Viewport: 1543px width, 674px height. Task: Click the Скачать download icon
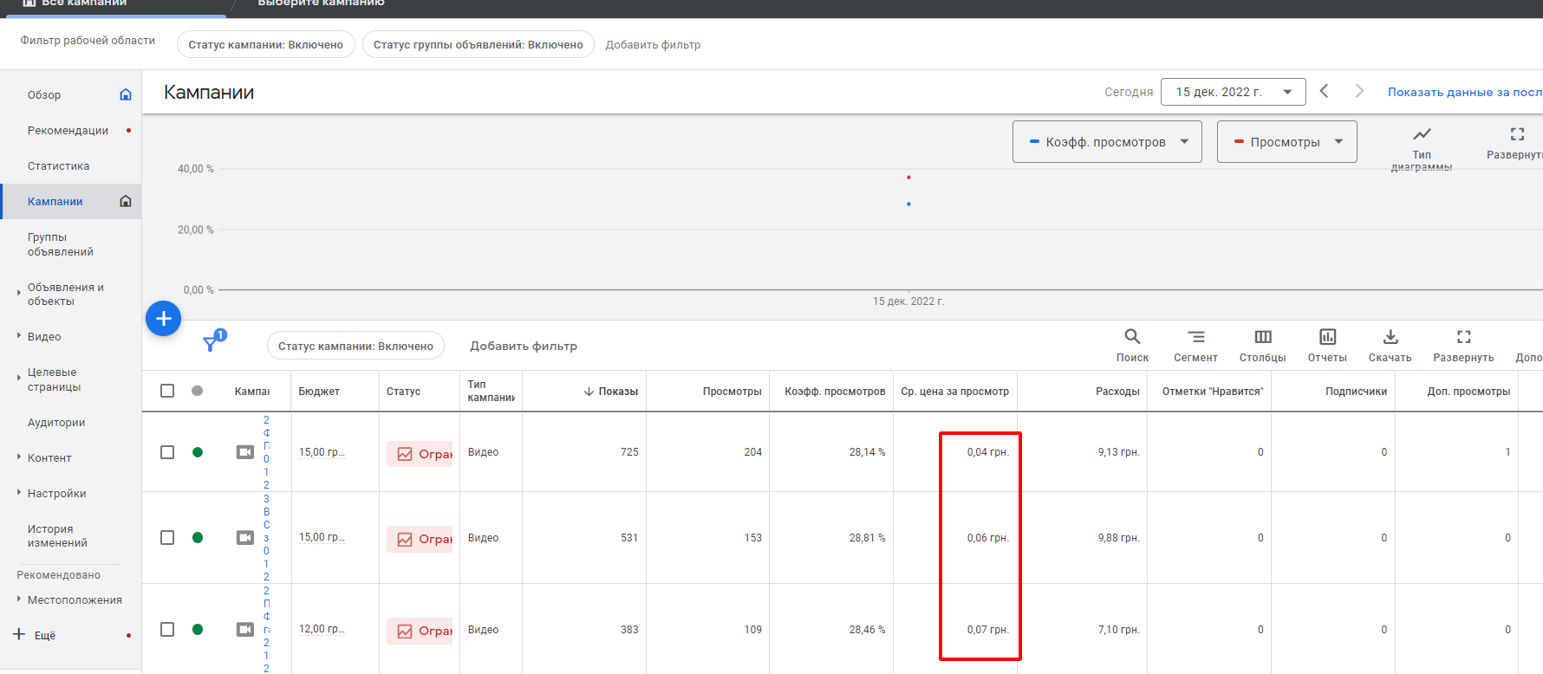click(x=1390, y=337)
